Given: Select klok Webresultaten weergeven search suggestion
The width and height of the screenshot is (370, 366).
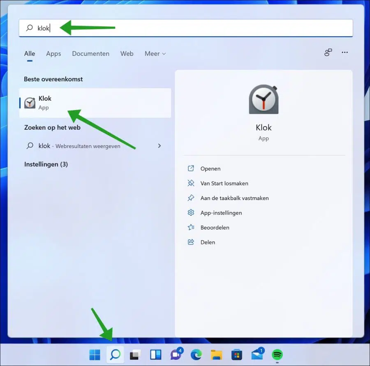Looking at the screenshot, I should point(95,146).
